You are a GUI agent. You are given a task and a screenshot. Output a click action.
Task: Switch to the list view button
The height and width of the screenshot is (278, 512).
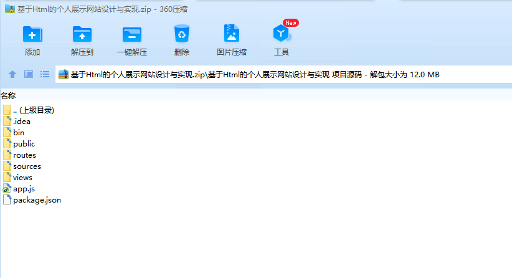pyautogui.click(x=45, y=74)
